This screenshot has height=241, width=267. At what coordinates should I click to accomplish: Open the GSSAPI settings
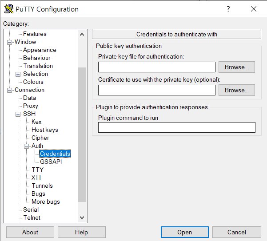51,162
